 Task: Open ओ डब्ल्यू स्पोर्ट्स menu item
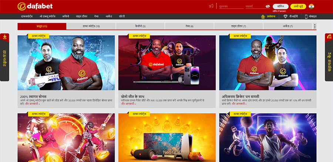47,16
